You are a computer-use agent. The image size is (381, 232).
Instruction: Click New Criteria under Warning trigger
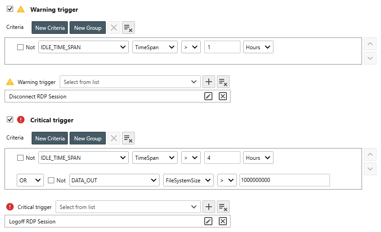(50, 28)
